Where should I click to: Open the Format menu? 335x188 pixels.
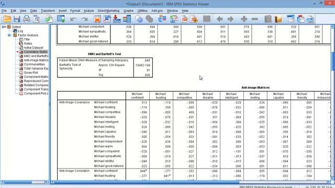75,10
